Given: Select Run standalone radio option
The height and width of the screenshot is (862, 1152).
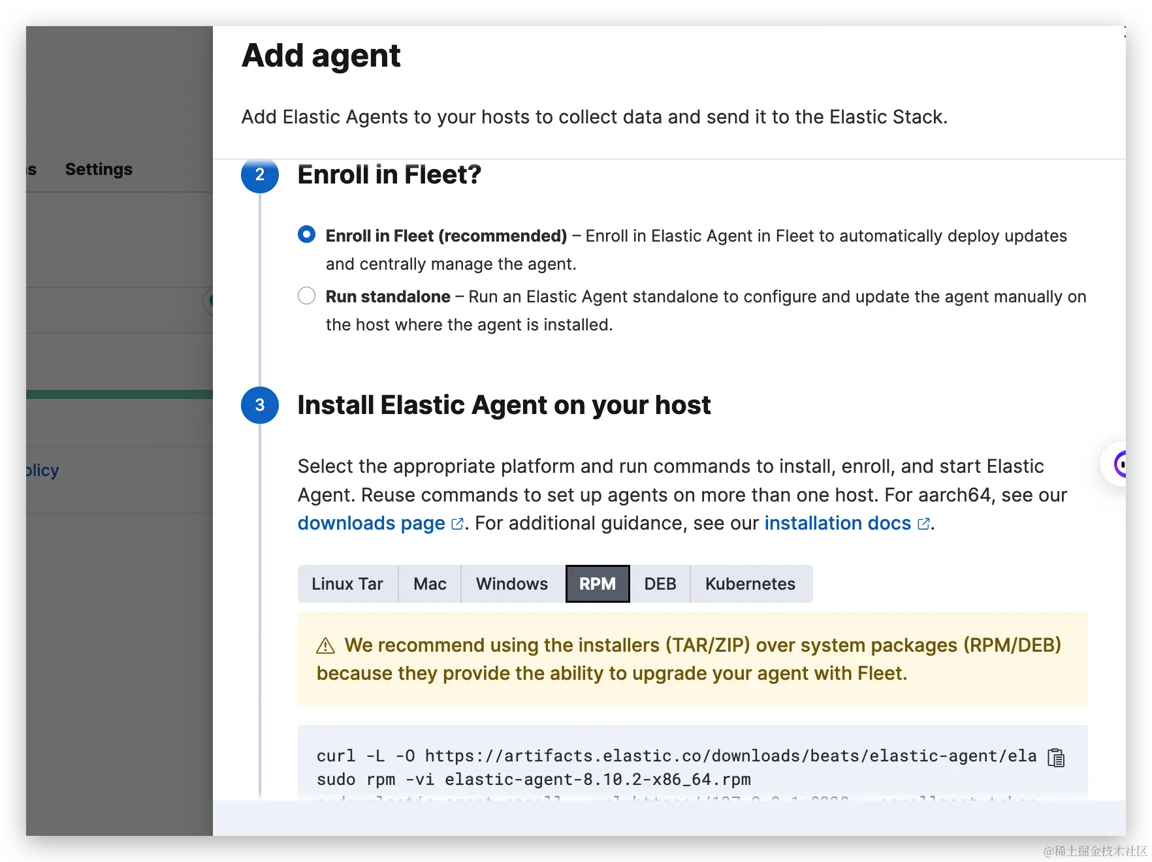Looking at the screenshot, I should coord(306,296).
